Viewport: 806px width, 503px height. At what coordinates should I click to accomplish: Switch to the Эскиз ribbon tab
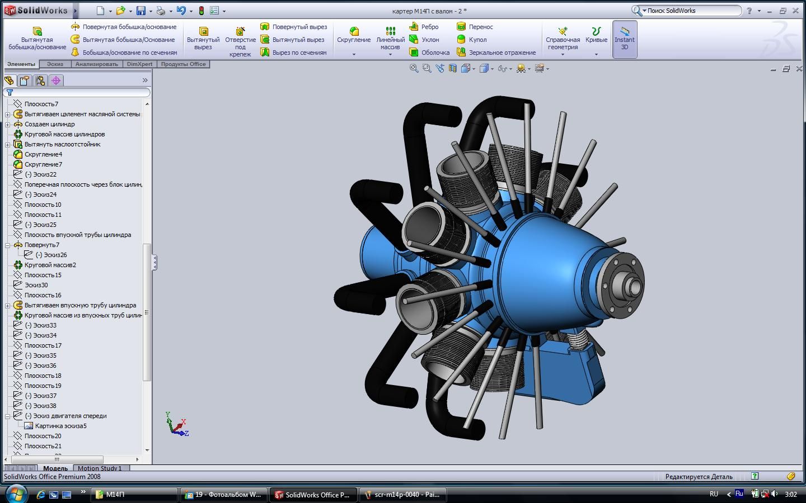point(55,64)
